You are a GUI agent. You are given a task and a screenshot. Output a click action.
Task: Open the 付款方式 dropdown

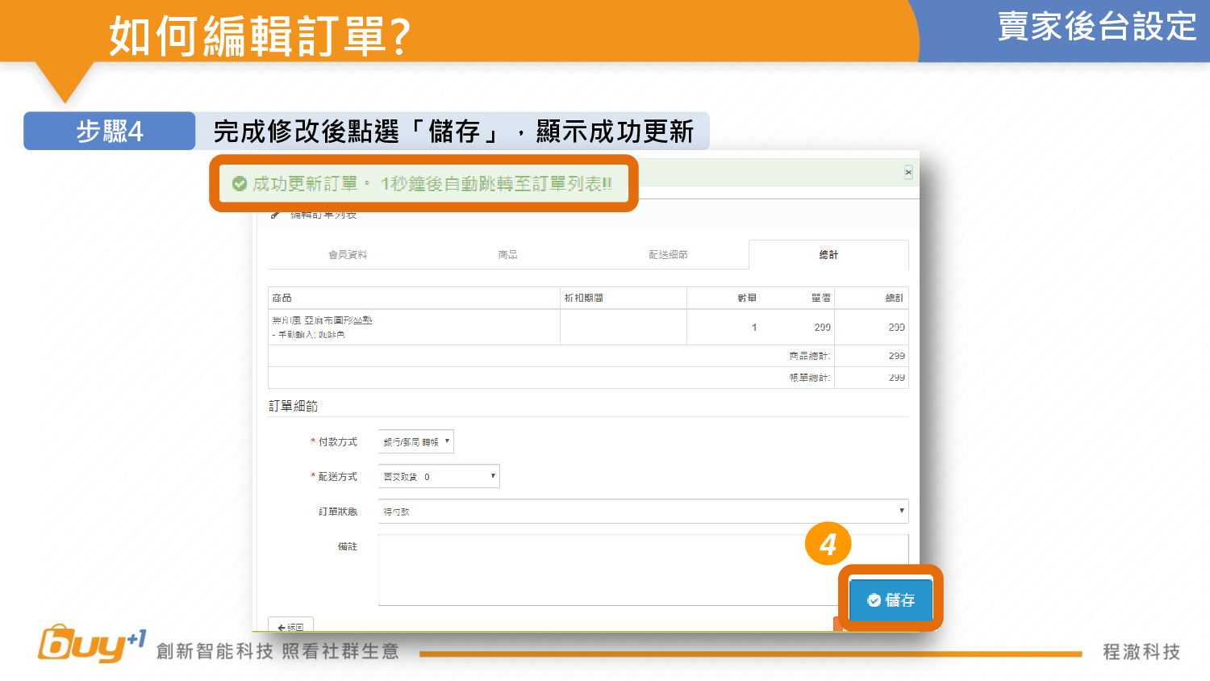(416, 442)
